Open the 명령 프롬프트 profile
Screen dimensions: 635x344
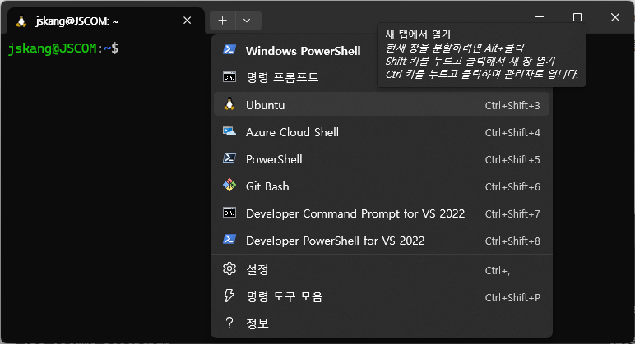point(382,77)
